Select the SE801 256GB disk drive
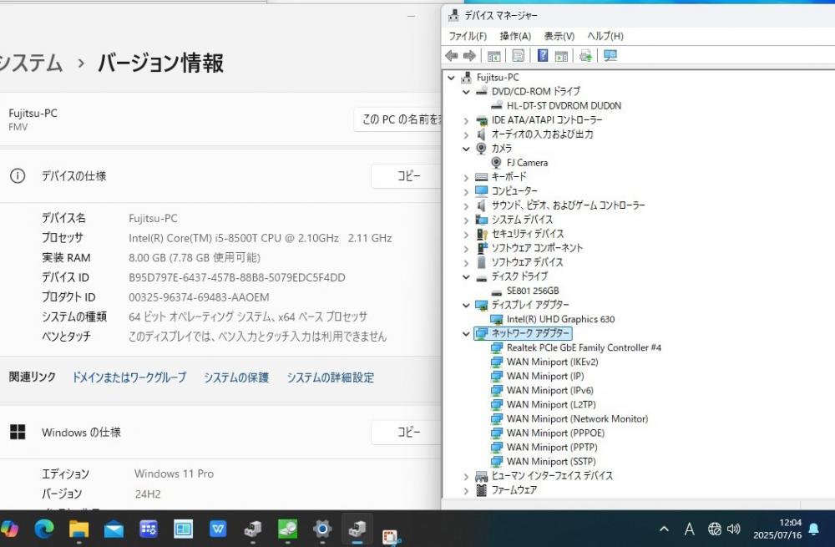 pyautogui.click(x=533, y=291)
